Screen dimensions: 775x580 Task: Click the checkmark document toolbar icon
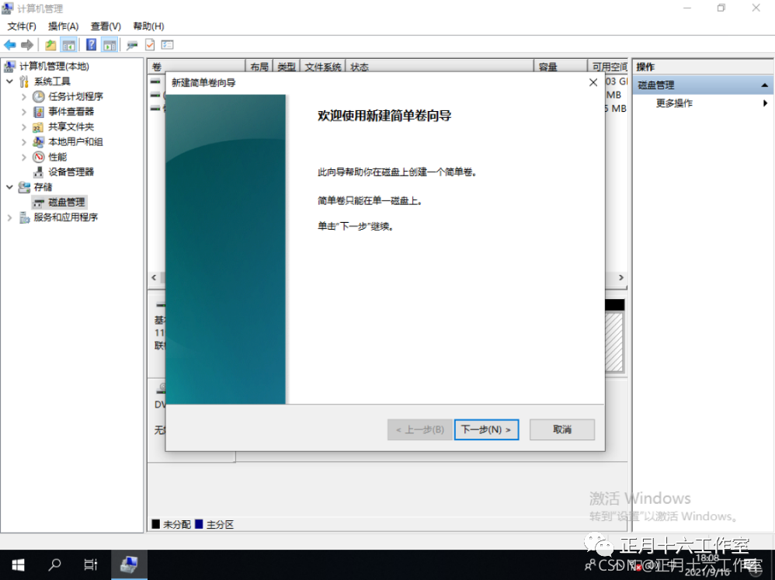(x=148, y=44)
